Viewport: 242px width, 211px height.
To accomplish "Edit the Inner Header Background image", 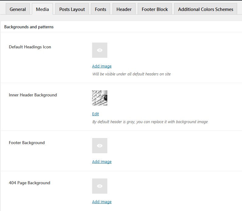I will 95,114.
